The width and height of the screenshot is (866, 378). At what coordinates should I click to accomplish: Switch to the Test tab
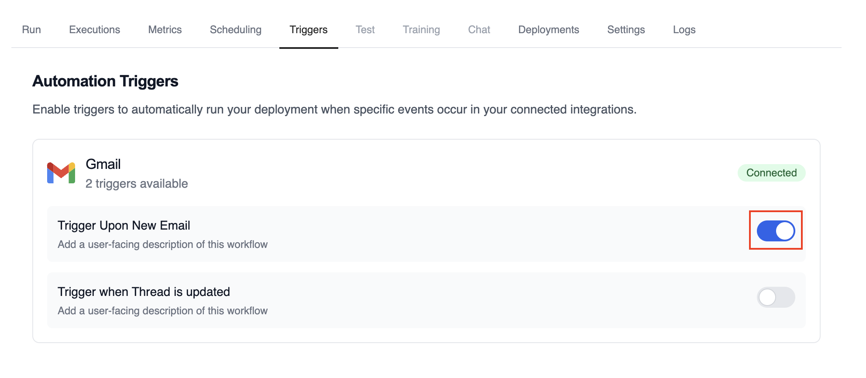point(365,30)
